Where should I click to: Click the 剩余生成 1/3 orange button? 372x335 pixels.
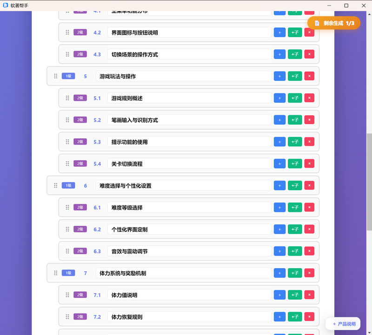[334, 23]
